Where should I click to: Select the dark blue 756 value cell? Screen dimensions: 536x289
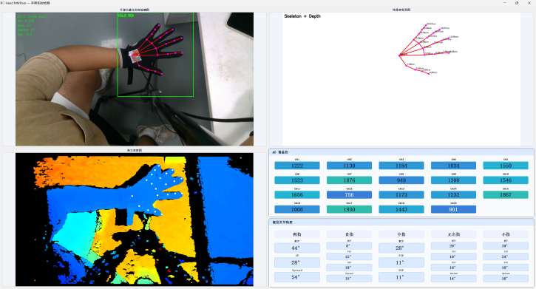pos(349,194)
